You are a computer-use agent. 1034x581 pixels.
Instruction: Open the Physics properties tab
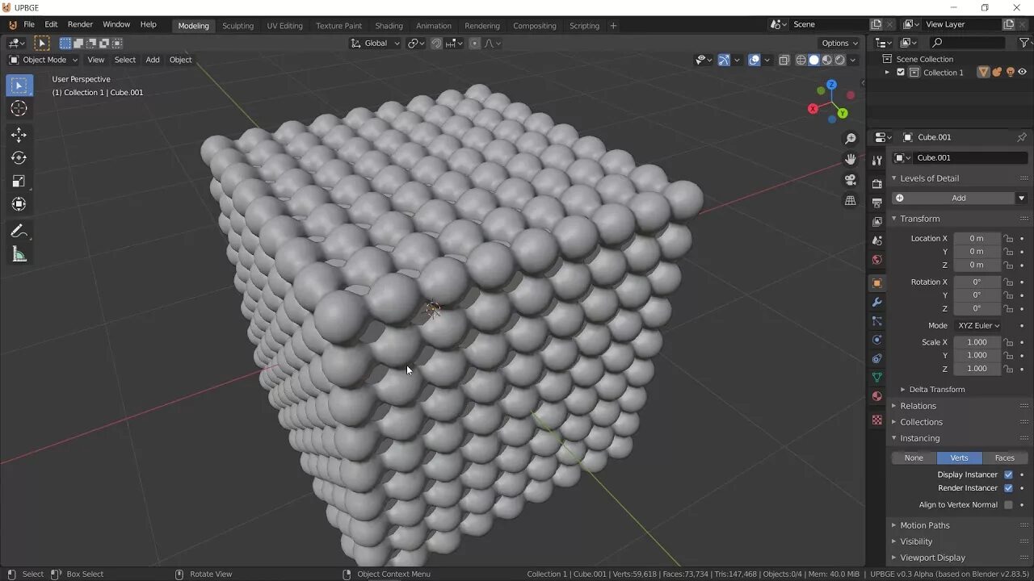pos(876,340)
